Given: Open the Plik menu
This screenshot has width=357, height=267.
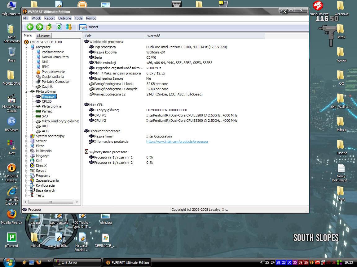Looking at the screenshot, I should (26, 18).
